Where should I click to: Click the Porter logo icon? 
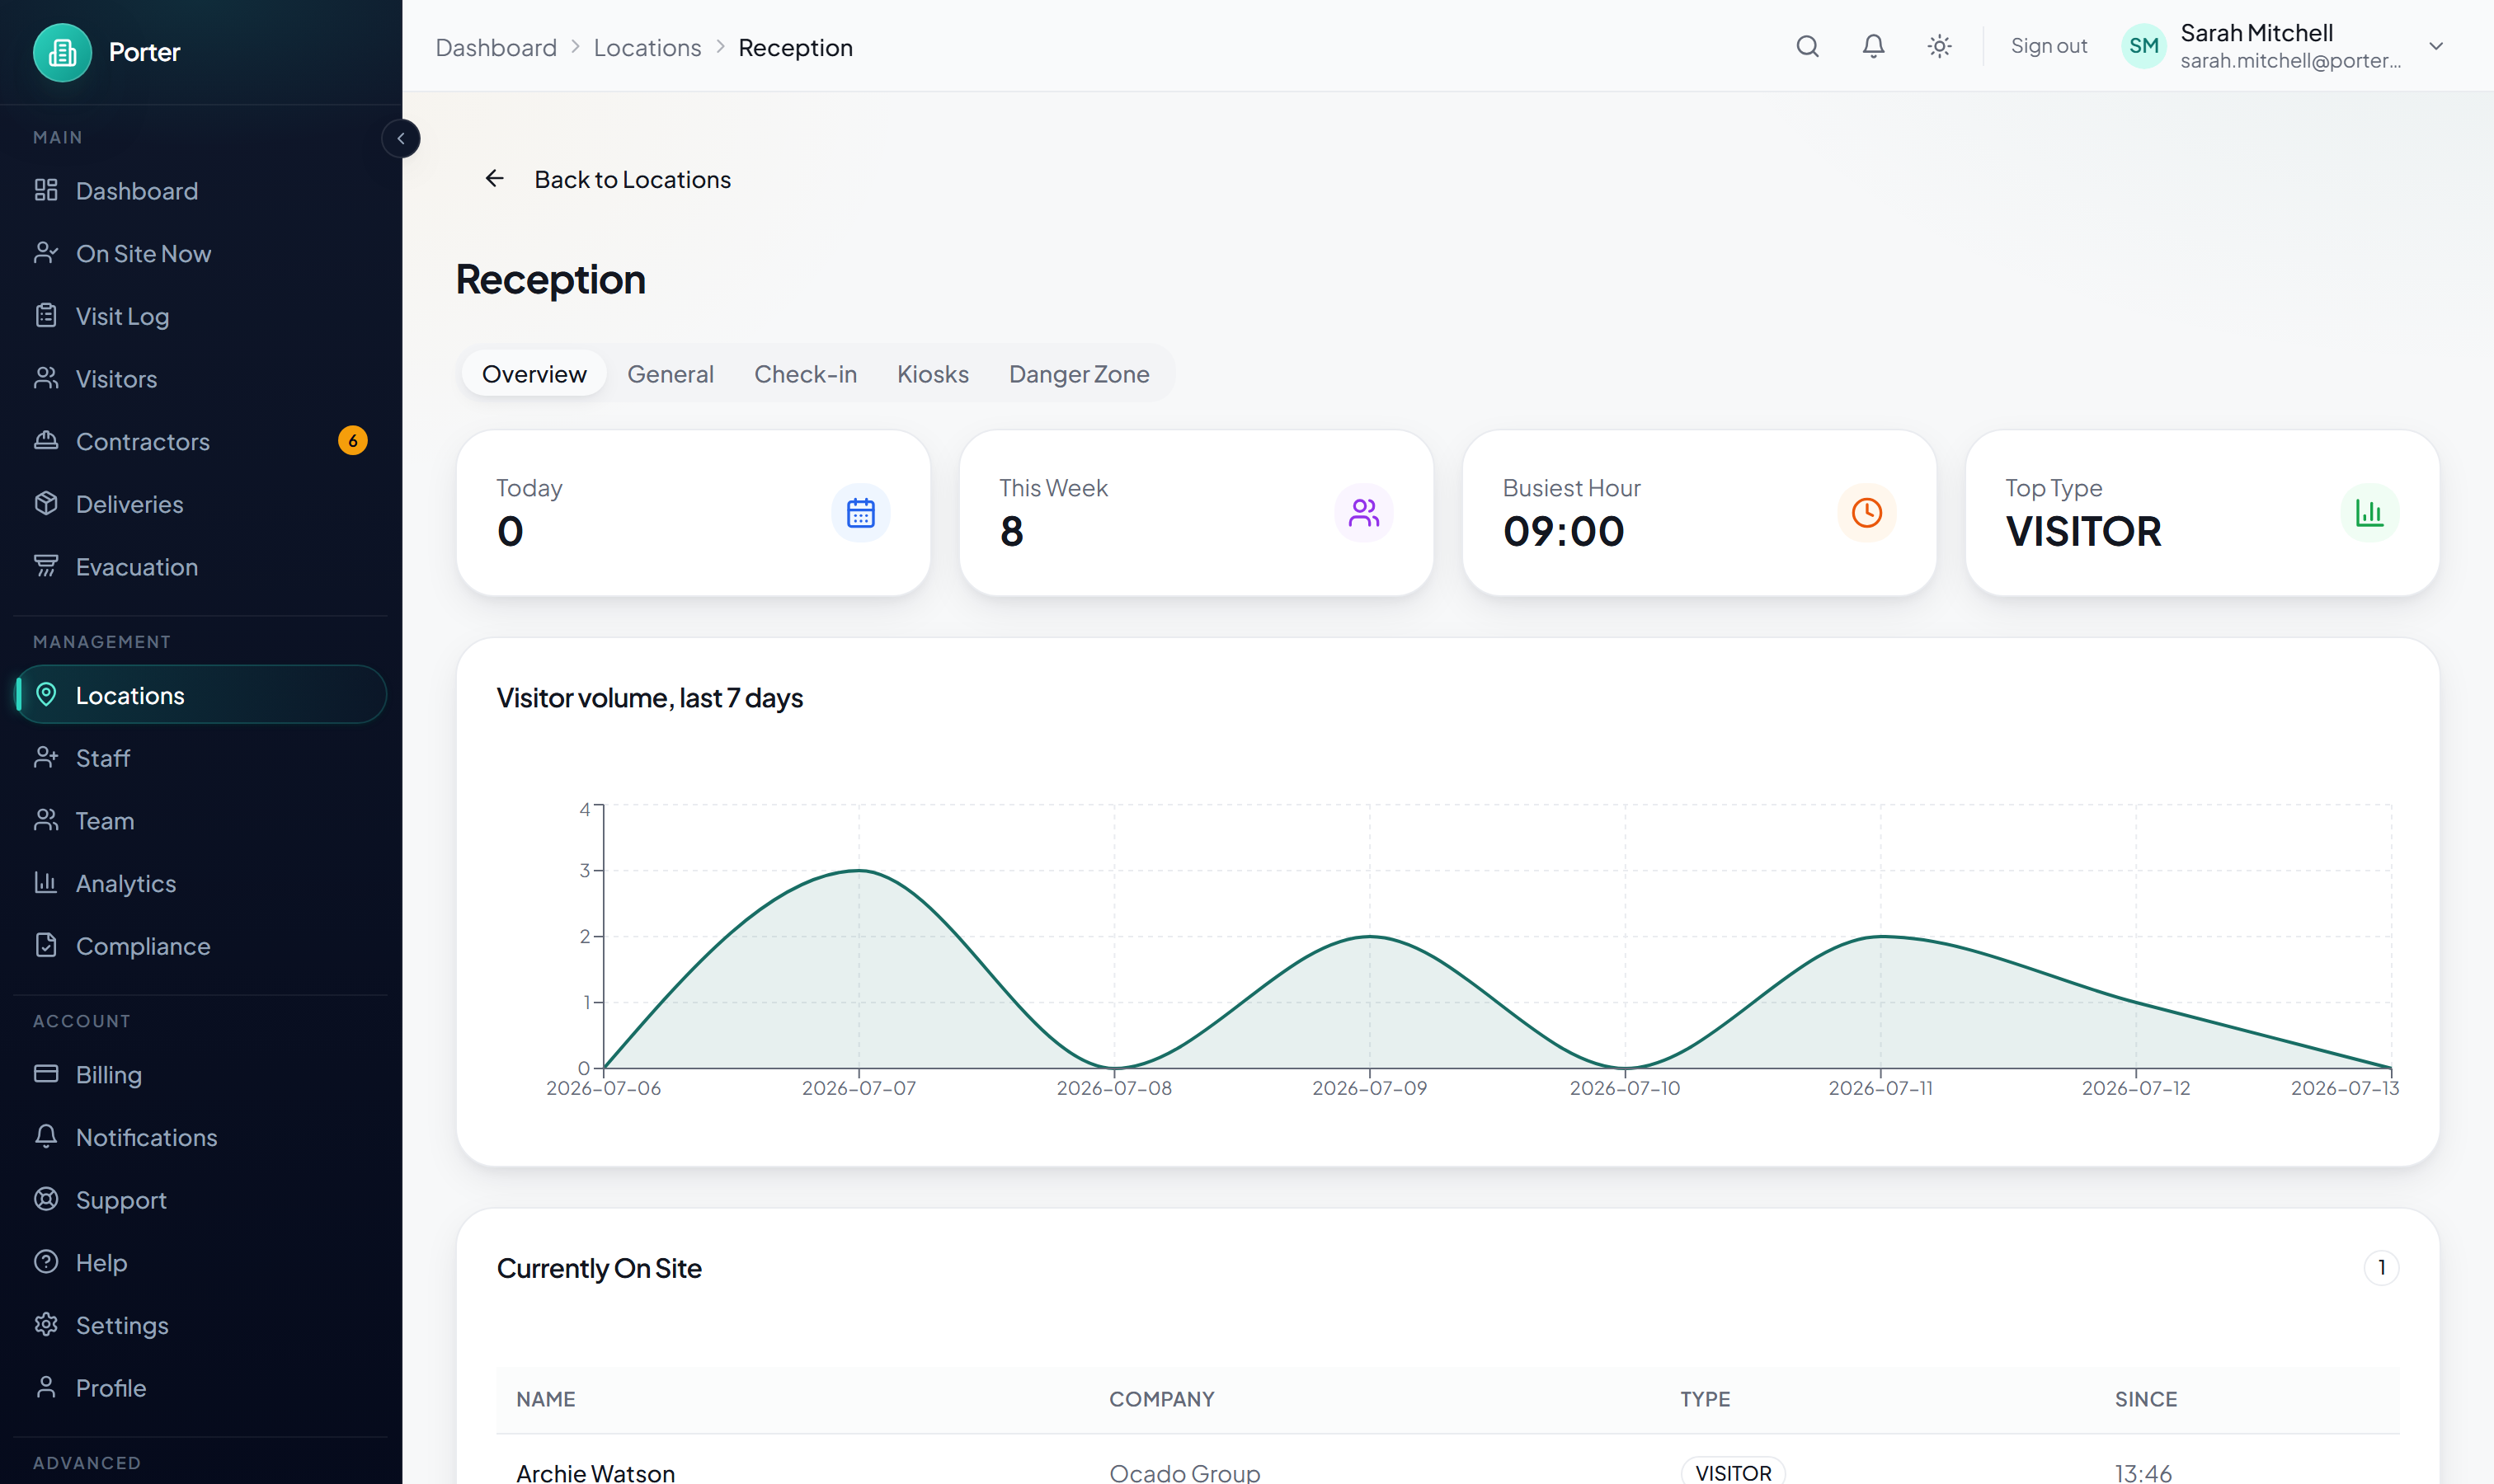62,52
